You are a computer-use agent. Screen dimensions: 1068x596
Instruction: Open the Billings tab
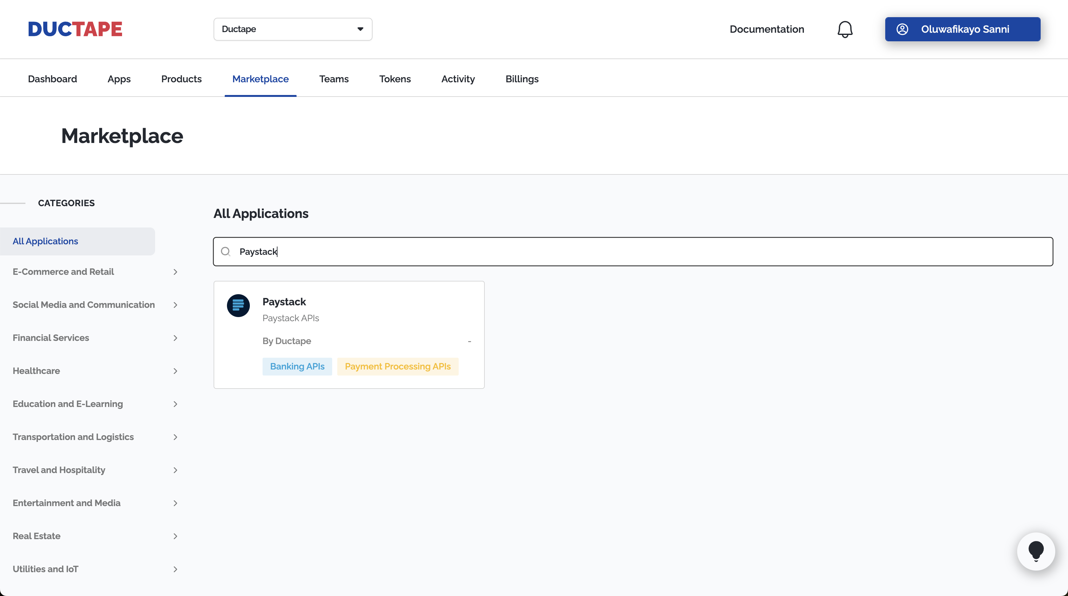[522, 79]
